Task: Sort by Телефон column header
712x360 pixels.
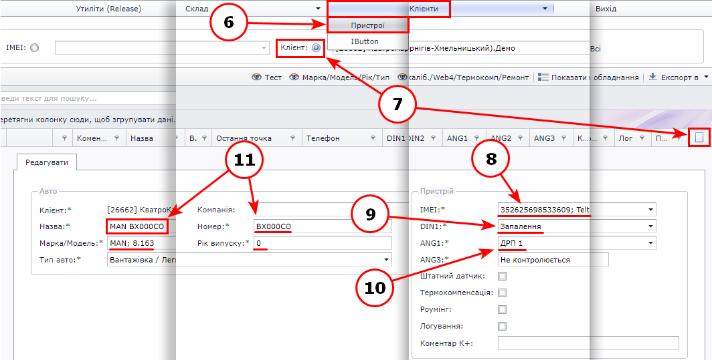Action: [x=323, y=138]
